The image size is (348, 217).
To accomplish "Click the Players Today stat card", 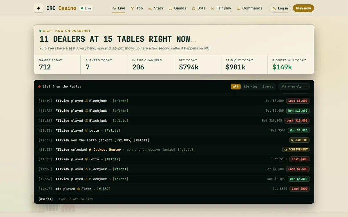I will pos(104,65).
